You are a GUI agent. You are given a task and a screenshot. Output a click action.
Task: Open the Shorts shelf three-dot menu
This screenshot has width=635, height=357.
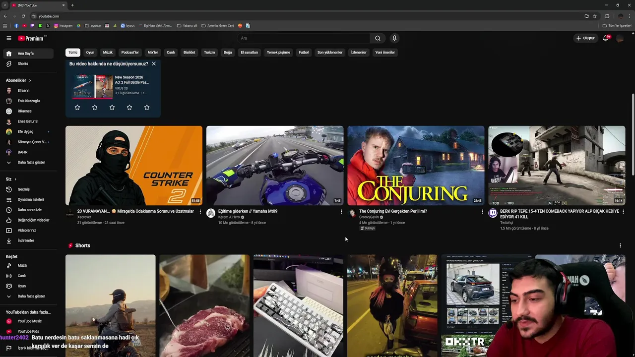(x=620, y=245)
